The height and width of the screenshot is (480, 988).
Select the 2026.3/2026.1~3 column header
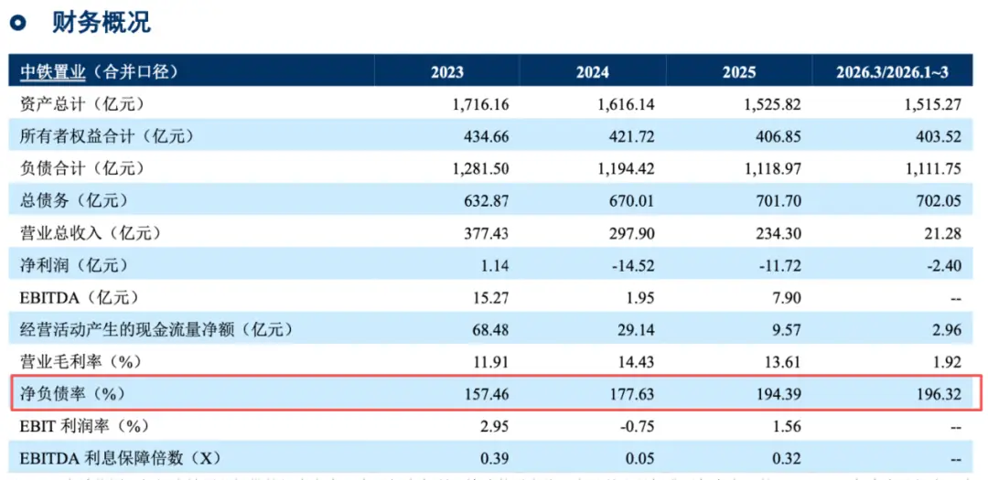pyautogui.click(x=892, y=72)
